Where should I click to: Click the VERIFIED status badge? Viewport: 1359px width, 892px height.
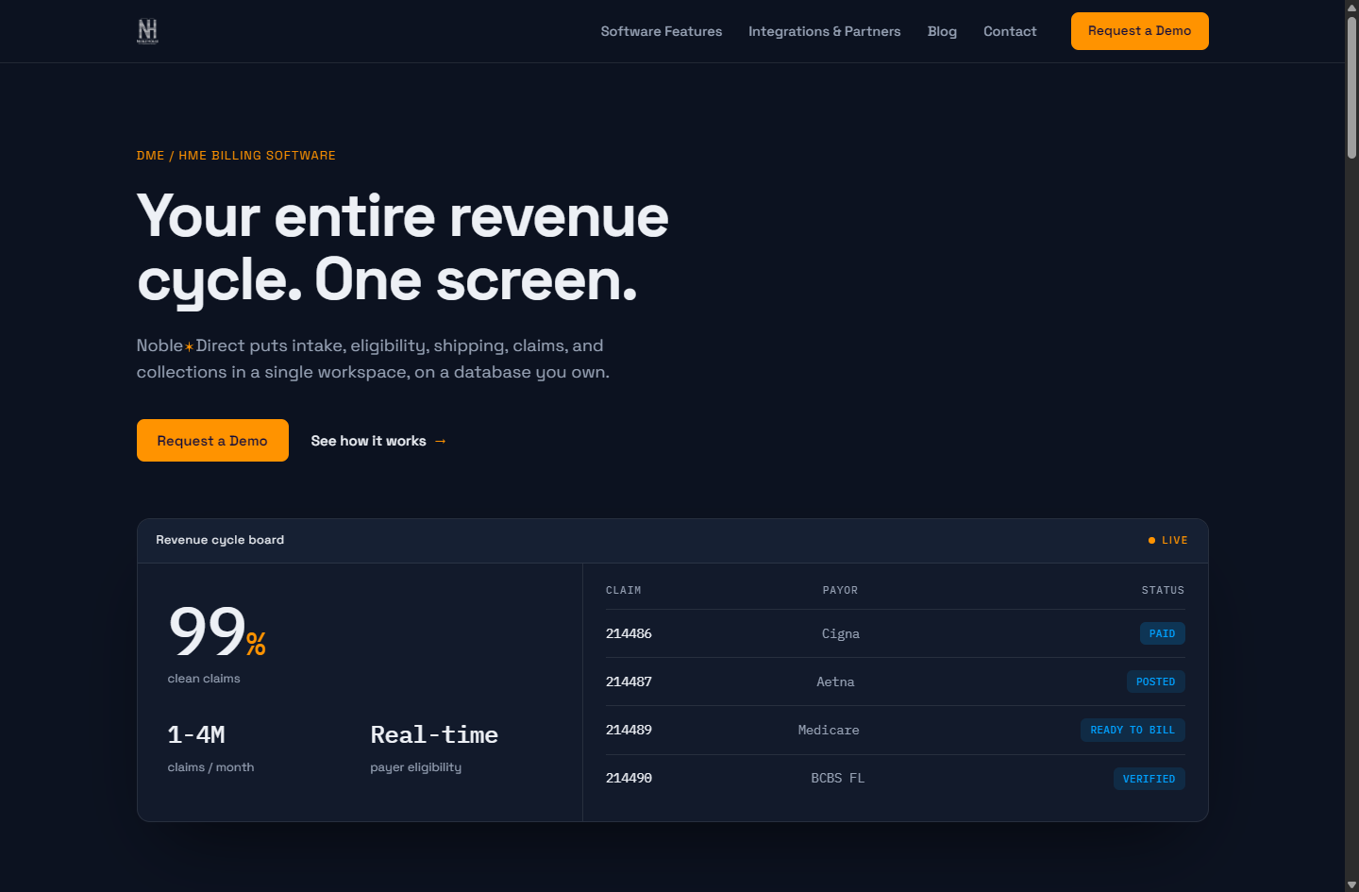1149,779
